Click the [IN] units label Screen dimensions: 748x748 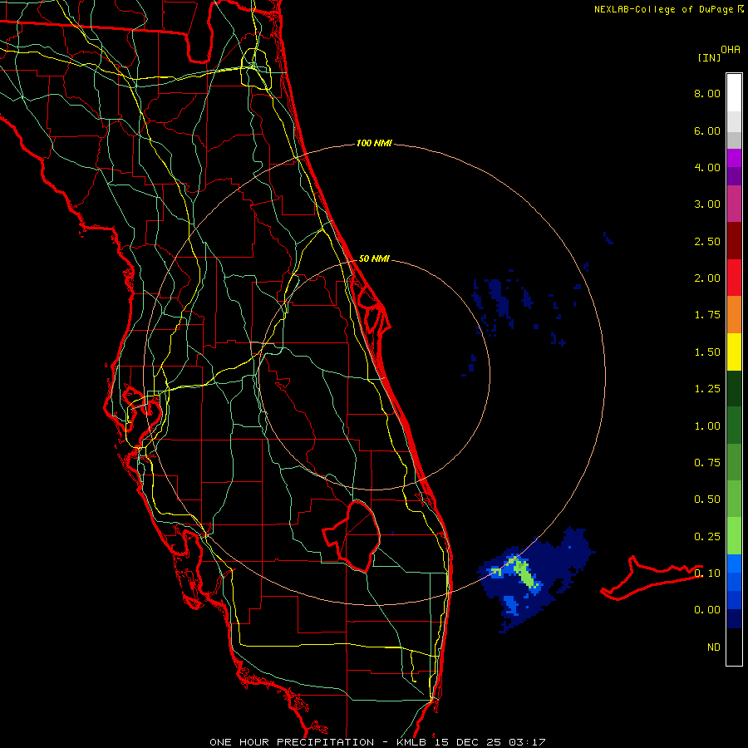click(x=709, y=57)
